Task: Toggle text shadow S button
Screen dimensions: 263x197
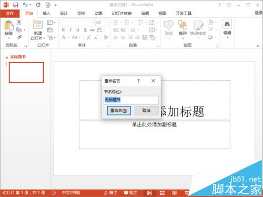Action: pyautogui.click(x=85, y=30)
